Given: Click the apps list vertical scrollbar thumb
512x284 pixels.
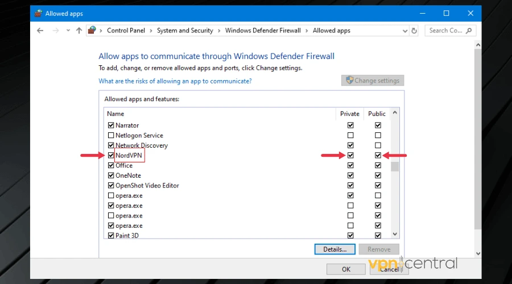Looking at the screenshot, I should pos(395,166).
